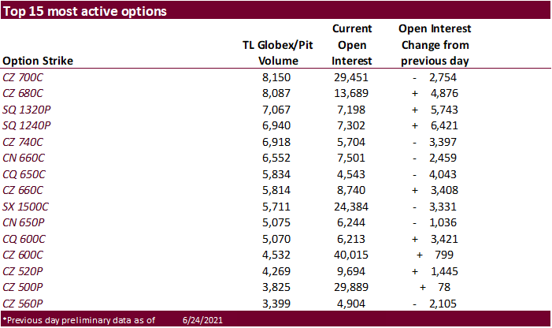Click open interest value 40,015
Screen dimensions: 552x328
pyautogui.click(x=352, y=254)
